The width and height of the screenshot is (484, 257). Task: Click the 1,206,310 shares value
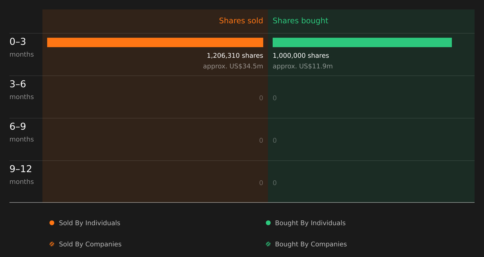pyautogui.click(x=235, y=55)
